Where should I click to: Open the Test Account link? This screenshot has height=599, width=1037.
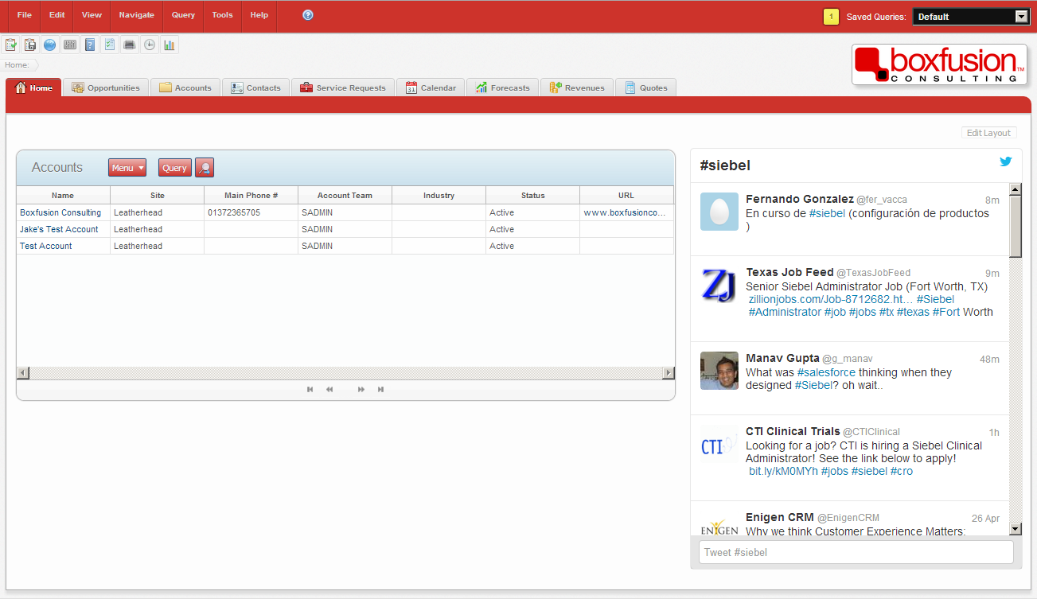[x=45, y=247]
